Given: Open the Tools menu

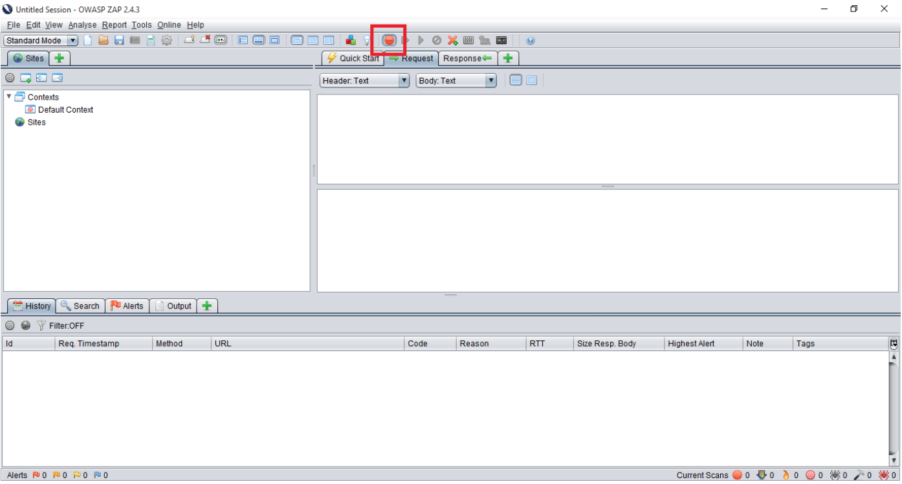Looking at the screenshot, I should tap(142, 25).
